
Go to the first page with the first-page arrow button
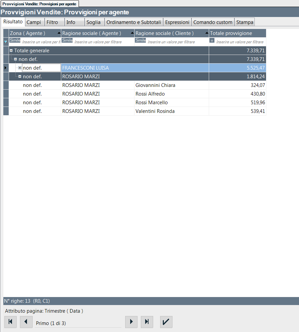tap(10, 322)
